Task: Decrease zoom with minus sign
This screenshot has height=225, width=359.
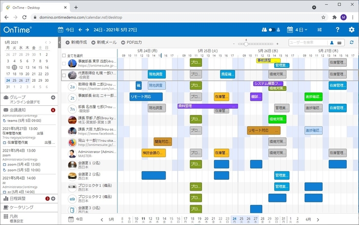Action: 234,44
